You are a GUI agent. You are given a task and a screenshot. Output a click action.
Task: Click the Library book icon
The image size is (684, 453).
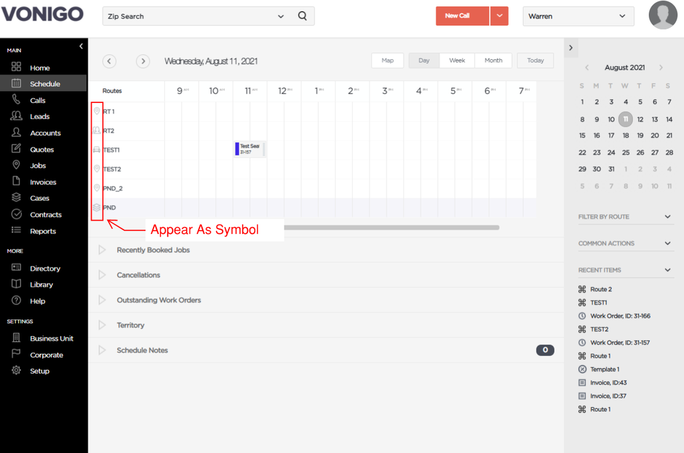(x=16, y=284)
